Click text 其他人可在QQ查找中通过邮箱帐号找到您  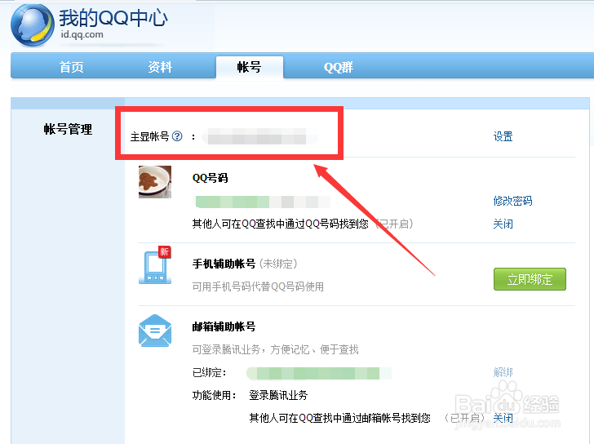[339, 418]
